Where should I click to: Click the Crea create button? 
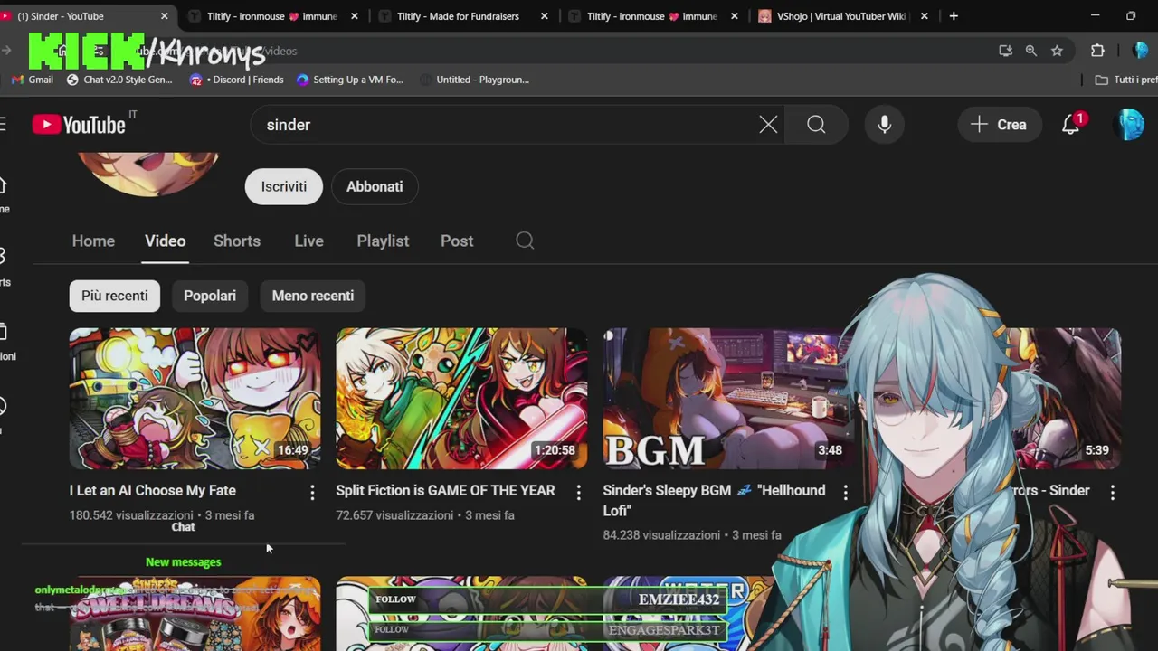999,125
